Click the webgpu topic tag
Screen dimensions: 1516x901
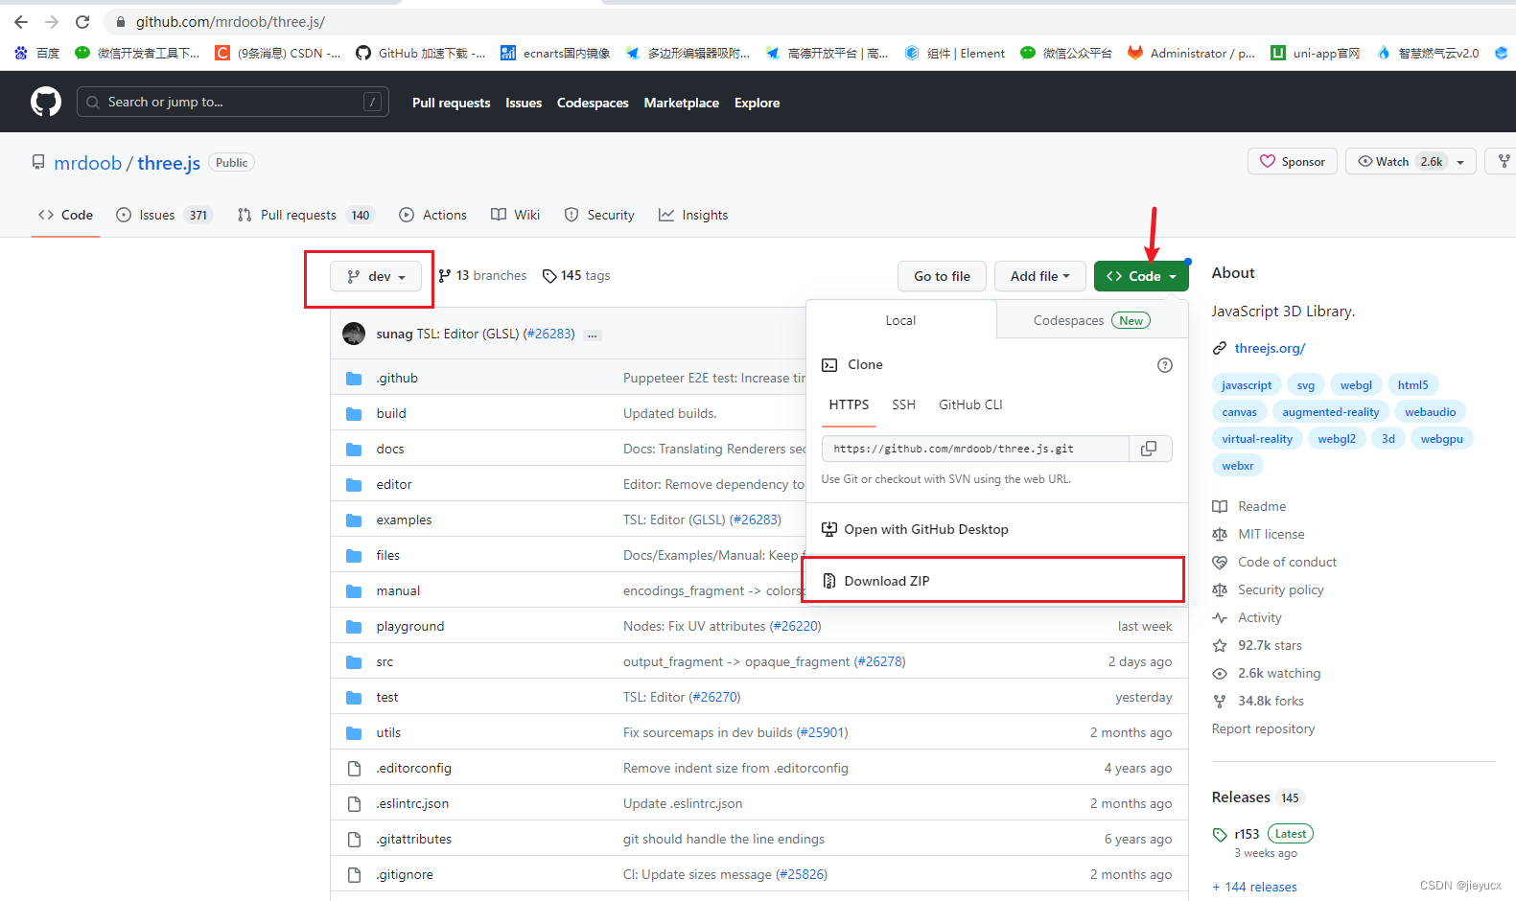(1441, 439)
